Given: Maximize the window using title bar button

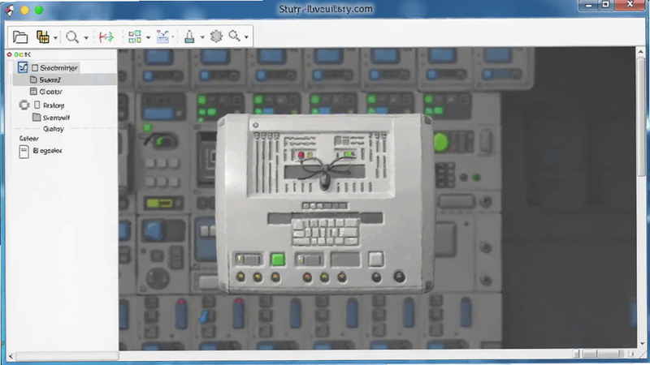Looking at the screenshot, I should click(x=605, y=5).
